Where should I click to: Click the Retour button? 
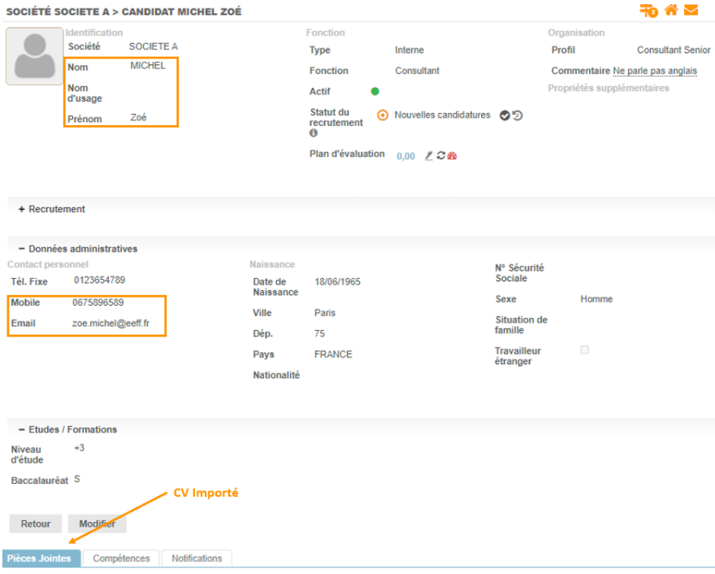36,524
